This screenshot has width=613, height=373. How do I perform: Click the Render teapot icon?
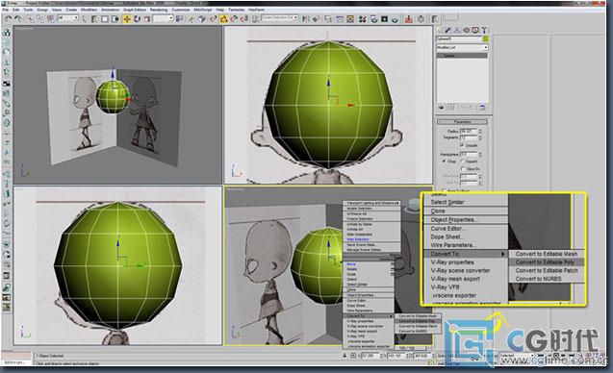[x=395, y=19]
